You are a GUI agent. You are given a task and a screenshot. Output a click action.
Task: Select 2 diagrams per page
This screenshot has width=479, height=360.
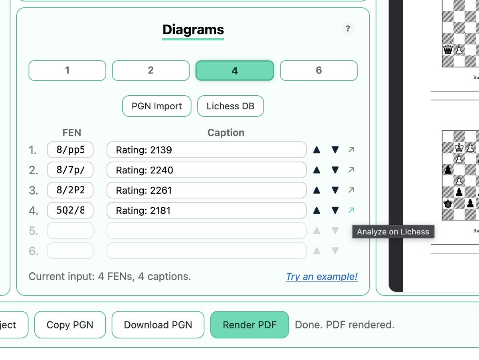click(150, 71)
